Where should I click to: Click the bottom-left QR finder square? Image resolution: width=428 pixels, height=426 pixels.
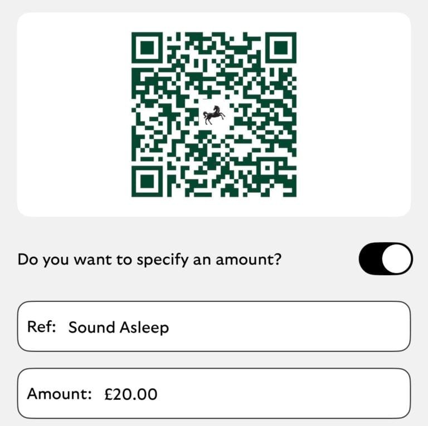tap(148, 180)
